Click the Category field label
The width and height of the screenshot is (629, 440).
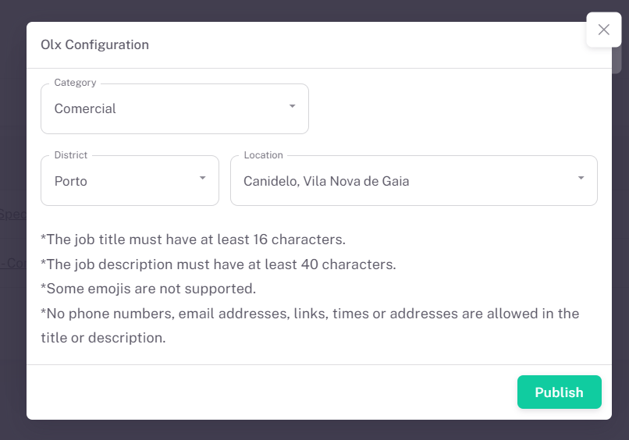75,83
